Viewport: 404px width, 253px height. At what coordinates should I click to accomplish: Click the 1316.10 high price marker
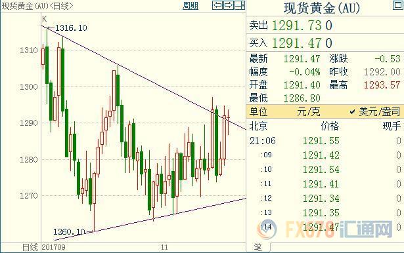(x=71, y=28)
